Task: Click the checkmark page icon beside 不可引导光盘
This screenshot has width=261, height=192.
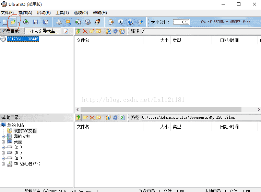Action: click(x=66, y=31)
